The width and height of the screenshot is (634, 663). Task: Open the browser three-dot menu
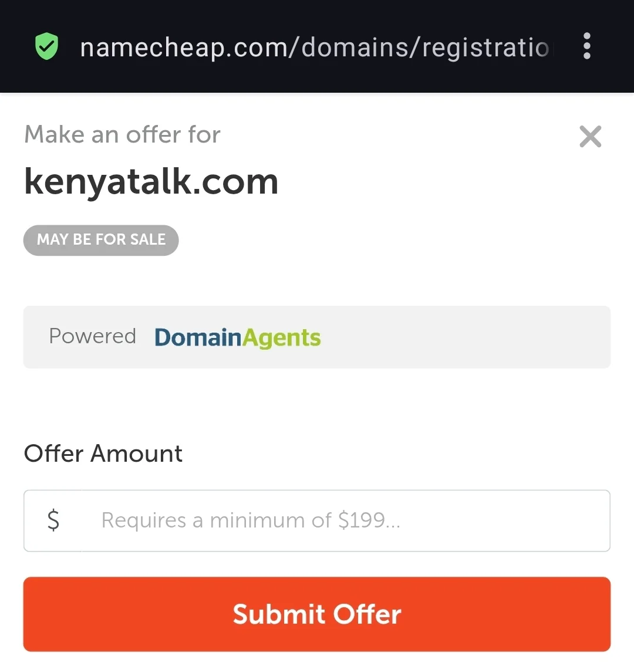[x=586, y=46]
